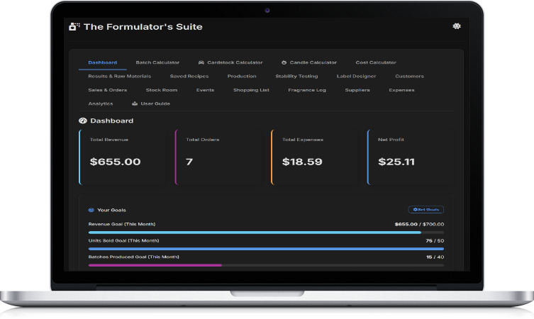The height and width of the screenshot is (319, 534).
Task: Click the Your Goals target icon
Action: pyautogui.click(x=91, y=210)
